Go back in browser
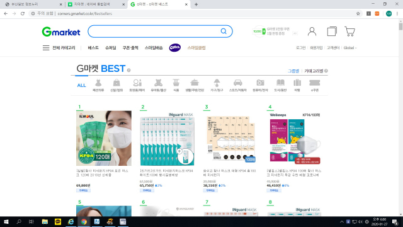The height and width of the screenshot is (227, 403). point(6,14)
